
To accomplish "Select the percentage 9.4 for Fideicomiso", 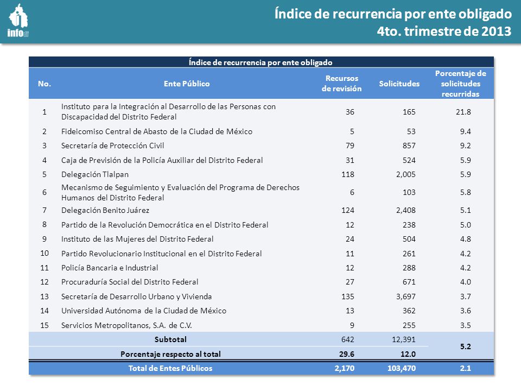I will tap(466, 131).
